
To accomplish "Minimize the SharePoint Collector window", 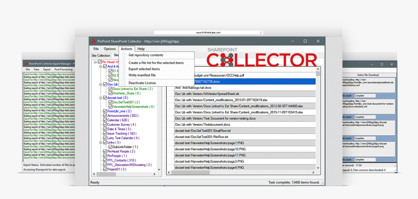I will [292, 41].
